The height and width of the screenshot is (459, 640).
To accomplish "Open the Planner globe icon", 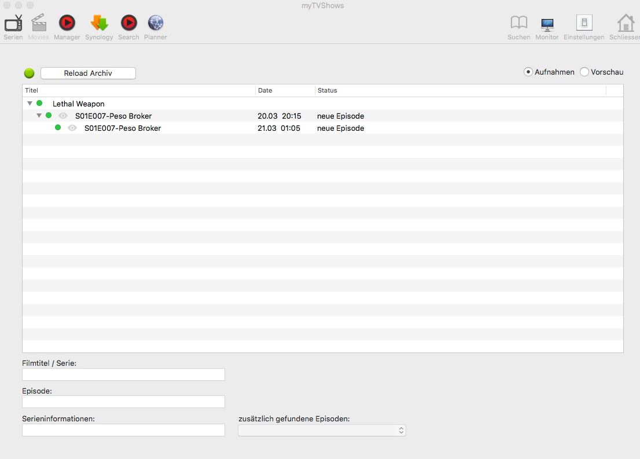I will point(156,24).
